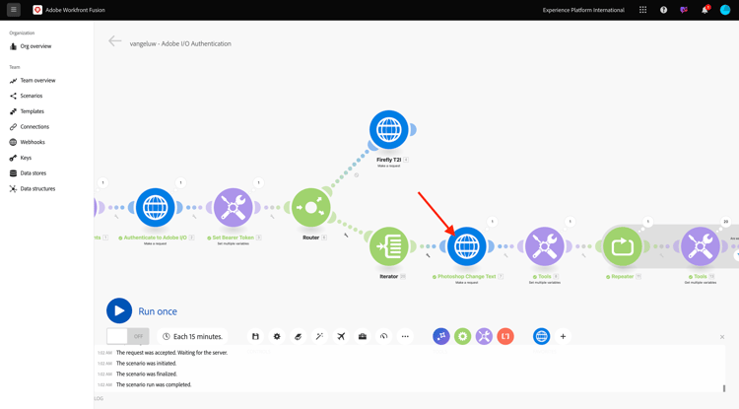
Task: Click the Adobe Workfront Fusion logo
Action: click(x=37, y=10)
